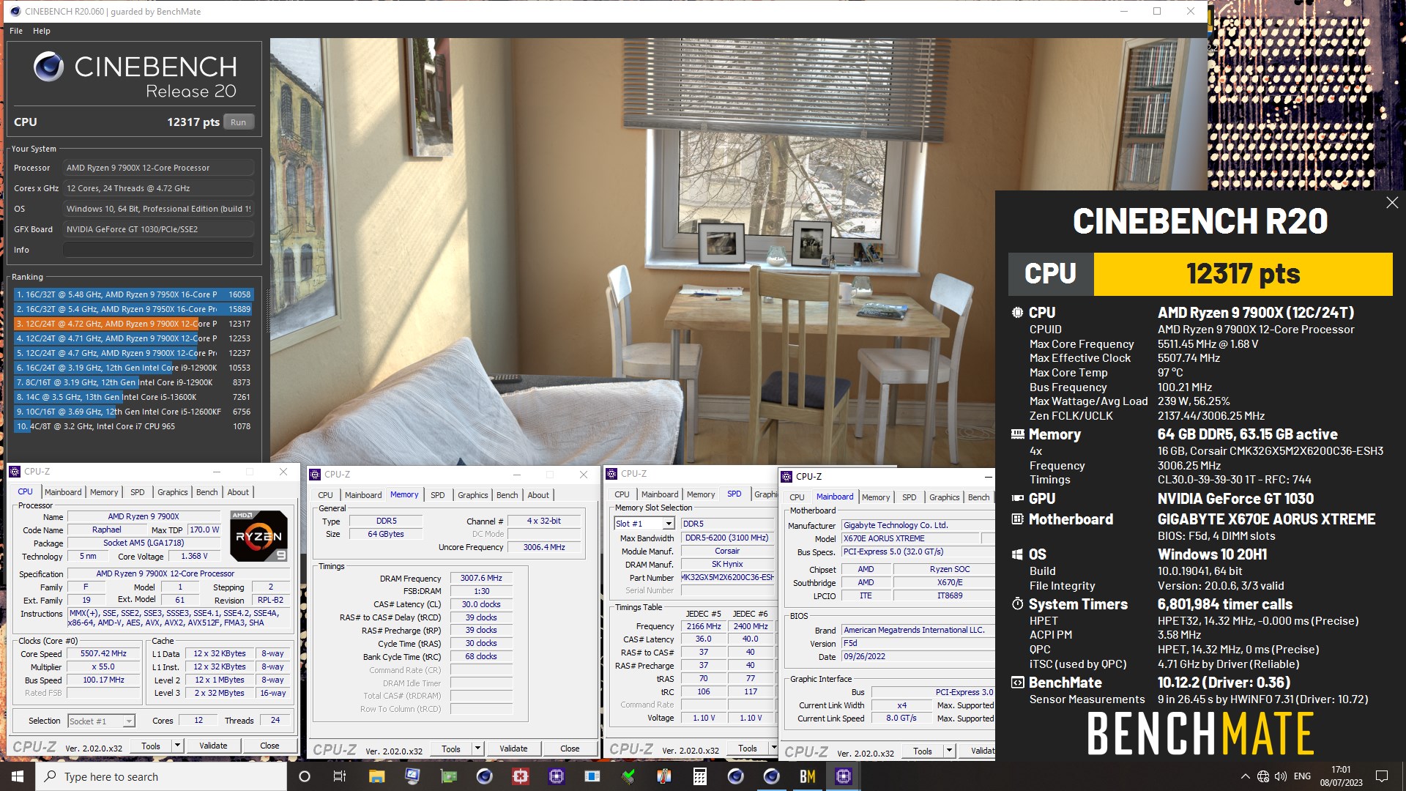The height and width of the screenshot is (791, 1406).
Task: Click CPU-Z window icon of Memory window
Action: point(315,475)
